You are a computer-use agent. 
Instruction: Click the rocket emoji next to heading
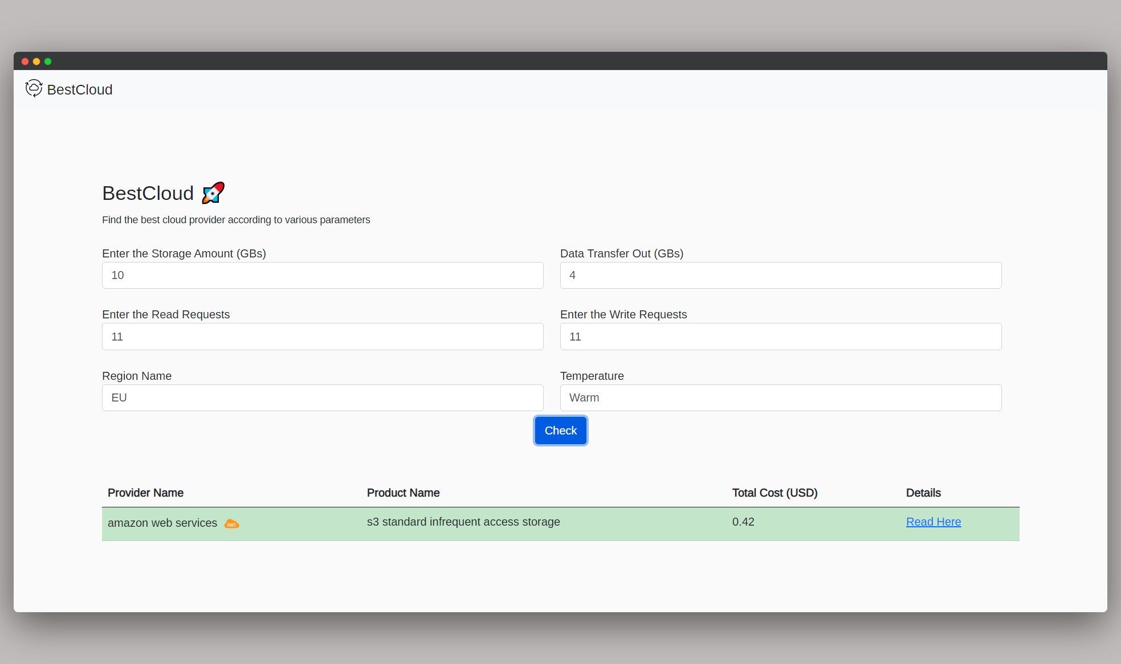click(213, 193)
